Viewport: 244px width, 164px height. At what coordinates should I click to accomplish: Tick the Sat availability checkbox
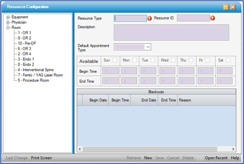(229, 60)
